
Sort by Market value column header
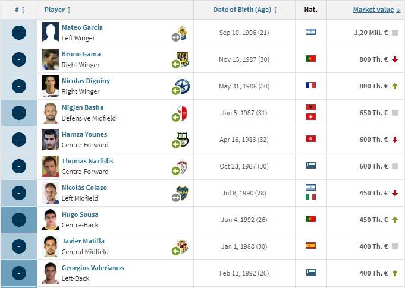tap(376, 10)
